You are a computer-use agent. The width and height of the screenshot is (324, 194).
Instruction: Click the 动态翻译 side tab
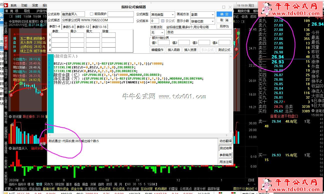pos(226,141)
